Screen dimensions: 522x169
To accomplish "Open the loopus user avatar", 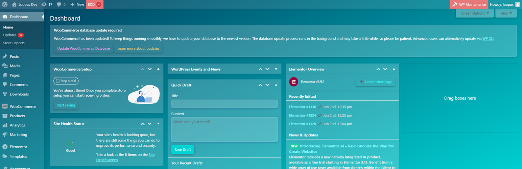I will (517, 5).
